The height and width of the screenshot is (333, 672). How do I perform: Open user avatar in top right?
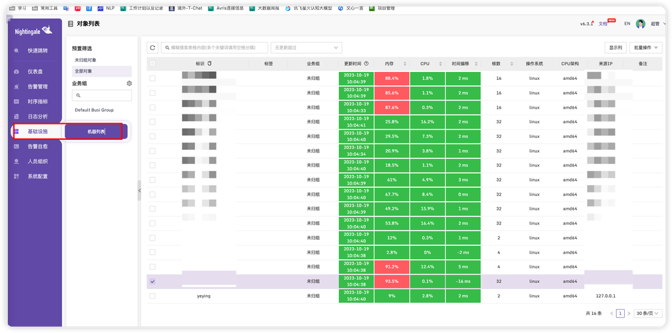point(640,24)
